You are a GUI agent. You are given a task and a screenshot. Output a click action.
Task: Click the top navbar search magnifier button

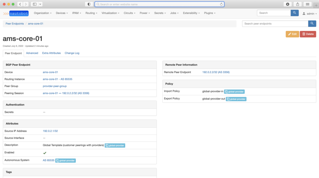[x=294, y=13]
